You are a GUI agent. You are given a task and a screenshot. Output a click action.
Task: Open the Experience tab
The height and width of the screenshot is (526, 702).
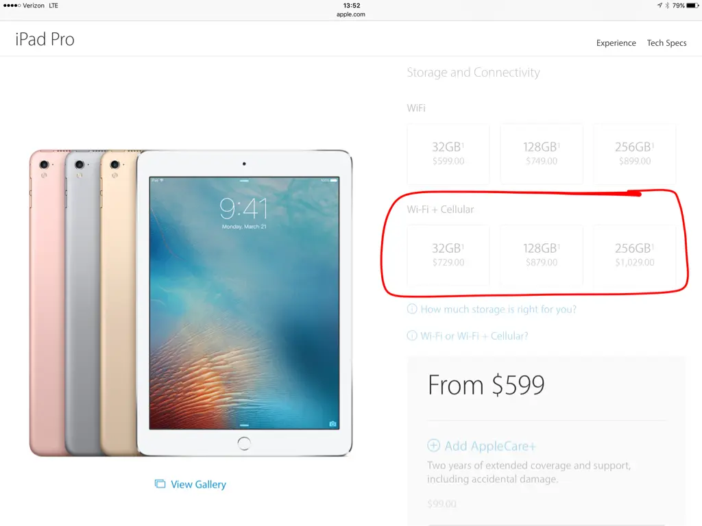tap(616, 43)
